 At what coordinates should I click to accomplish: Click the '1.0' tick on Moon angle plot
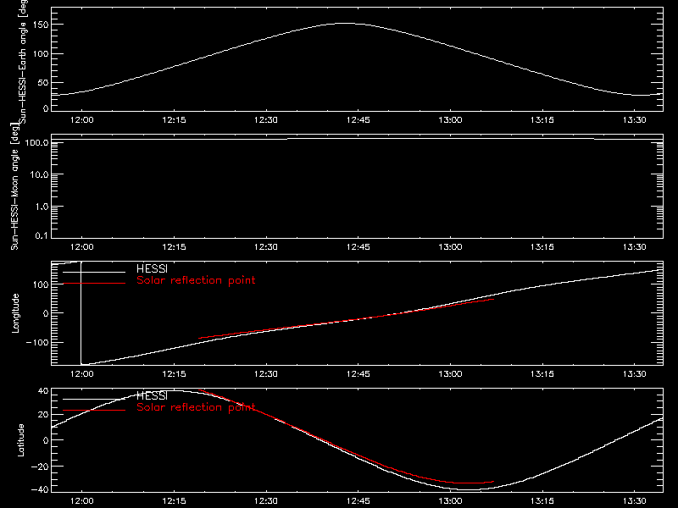(x=42, y=207)
